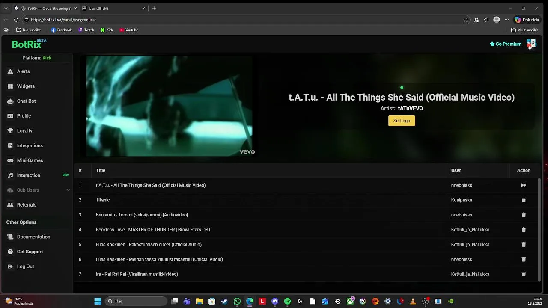Open WhatsApp from the taskbar
The image size is (548, 308).
click(237, 301)
